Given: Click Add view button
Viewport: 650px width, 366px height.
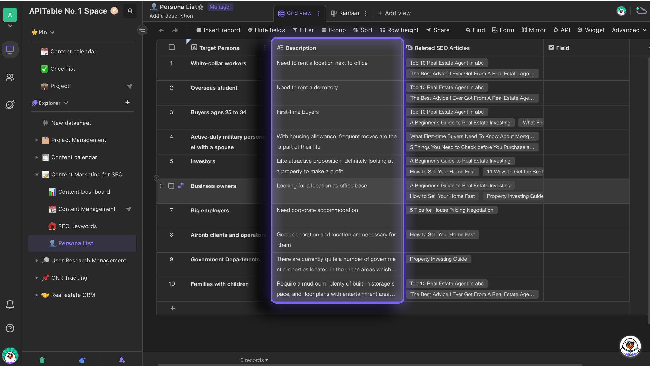Looking at the screenshot, I should click(x=394, y=13).
